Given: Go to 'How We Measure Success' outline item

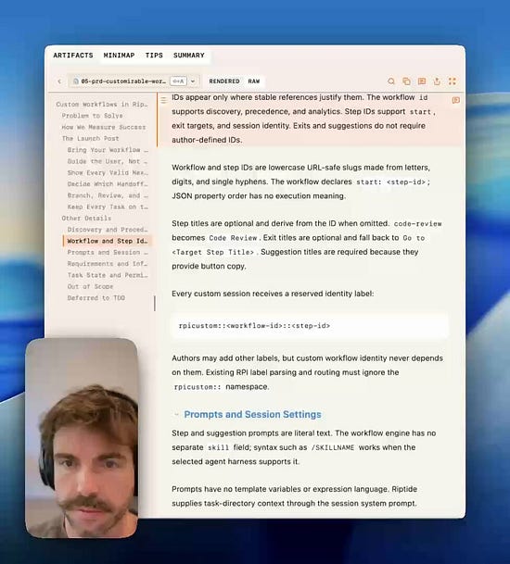Looking at the screenshot, I should 104,127.
